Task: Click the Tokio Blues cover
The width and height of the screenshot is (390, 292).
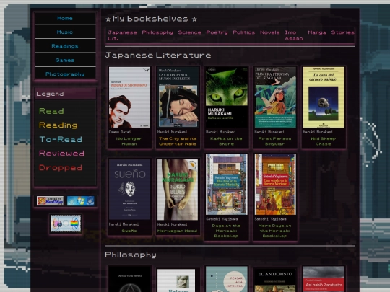Action: pos(178,190)
